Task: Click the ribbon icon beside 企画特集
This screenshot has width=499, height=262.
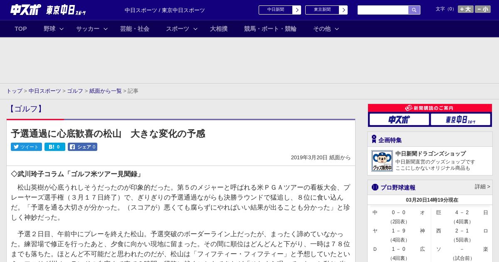Action: (374, 139)
